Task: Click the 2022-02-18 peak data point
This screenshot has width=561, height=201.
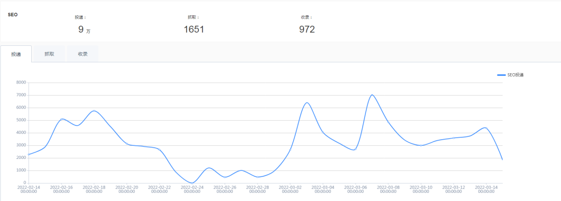Action: pos(94,111)
